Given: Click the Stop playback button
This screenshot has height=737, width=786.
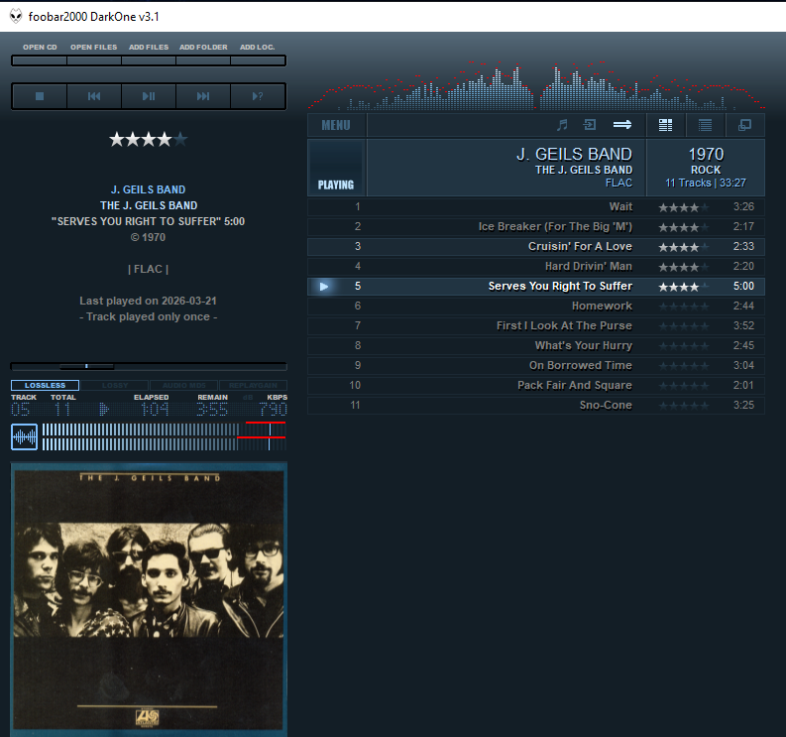Looking at the screenshot, I should pos(40,96).
